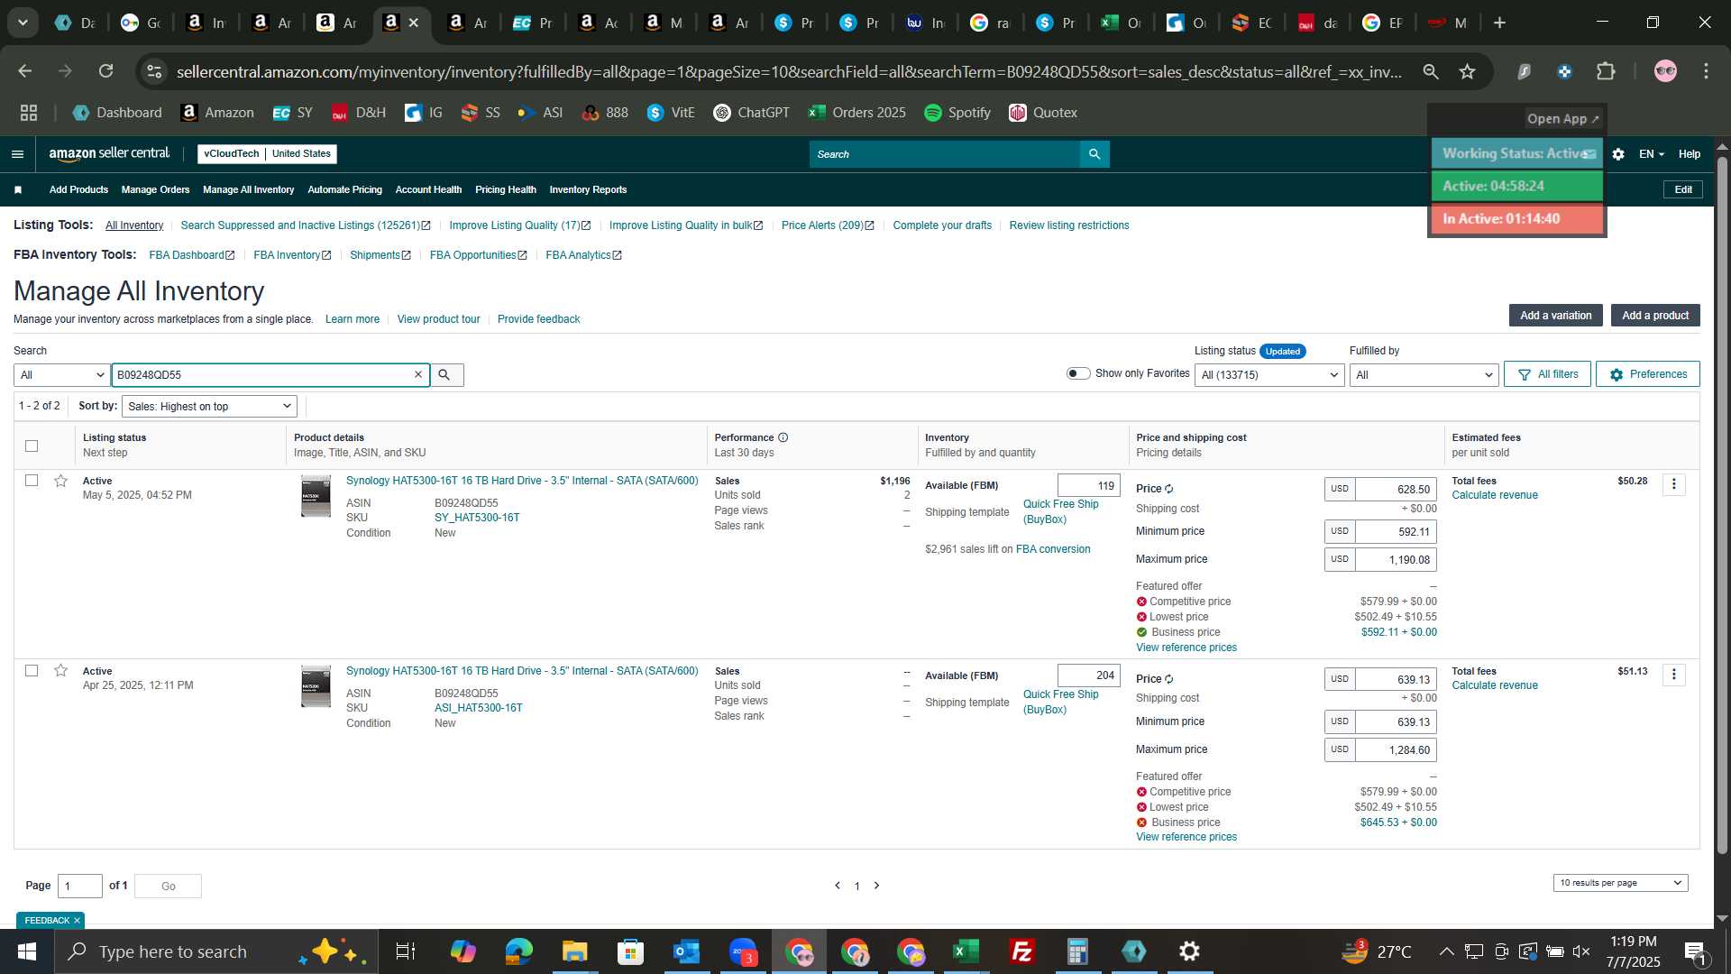
Task: Select the SY_HAT5300-16T listing checkbox
Action: (x=32, y=481)
